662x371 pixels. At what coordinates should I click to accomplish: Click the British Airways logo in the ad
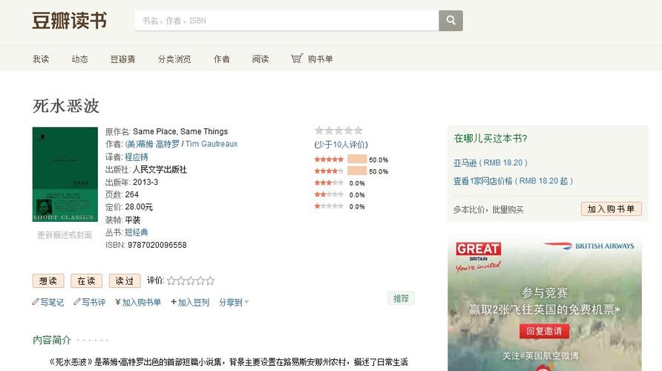tap(589, 246)
